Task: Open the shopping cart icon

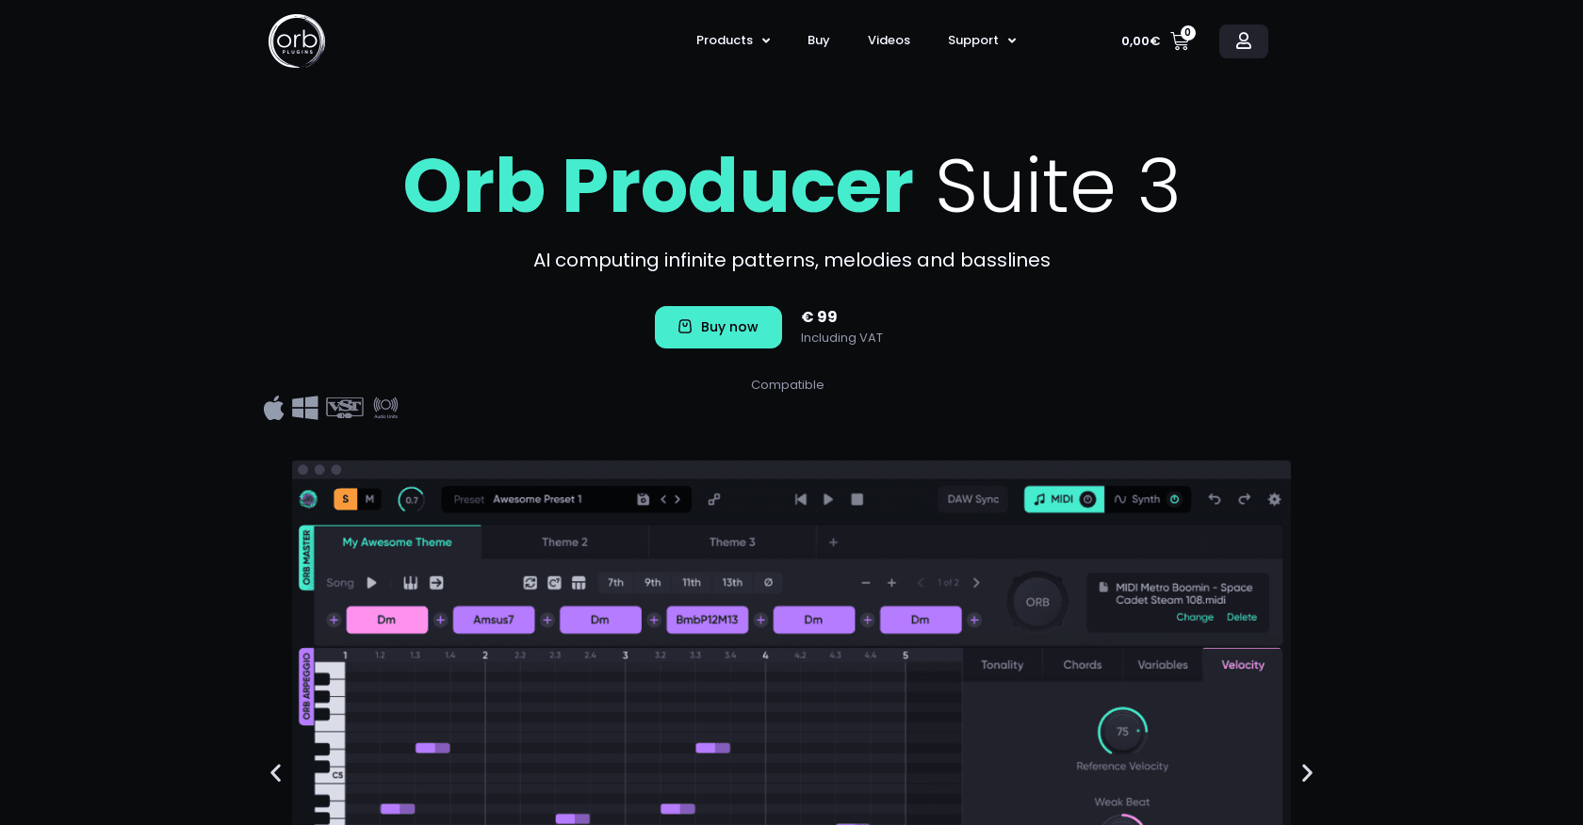Action: (1181, 40)
